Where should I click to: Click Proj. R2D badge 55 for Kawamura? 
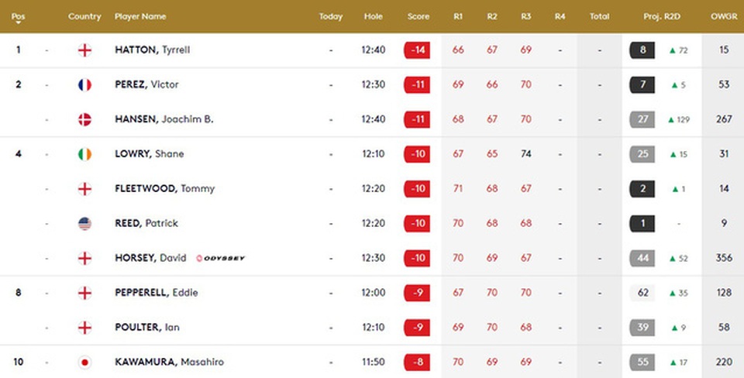point(642,363)
